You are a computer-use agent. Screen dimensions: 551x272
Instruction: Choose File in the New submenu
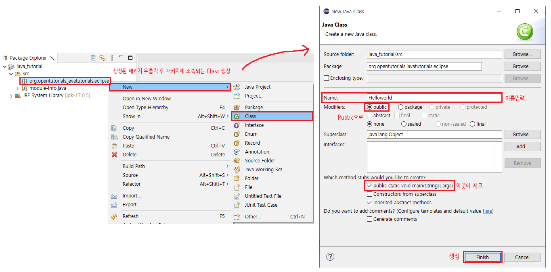point(272,187)
